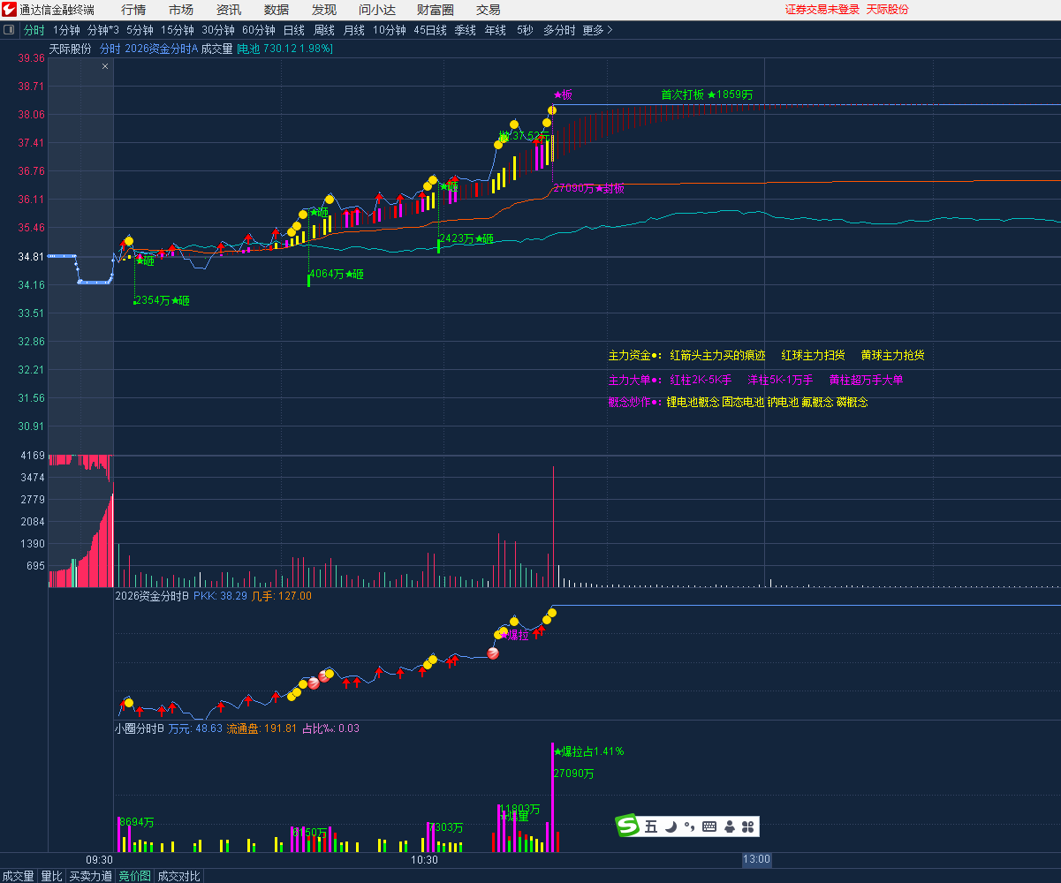
Task: Expand the 更多 period options
Action: pos(597,30)
